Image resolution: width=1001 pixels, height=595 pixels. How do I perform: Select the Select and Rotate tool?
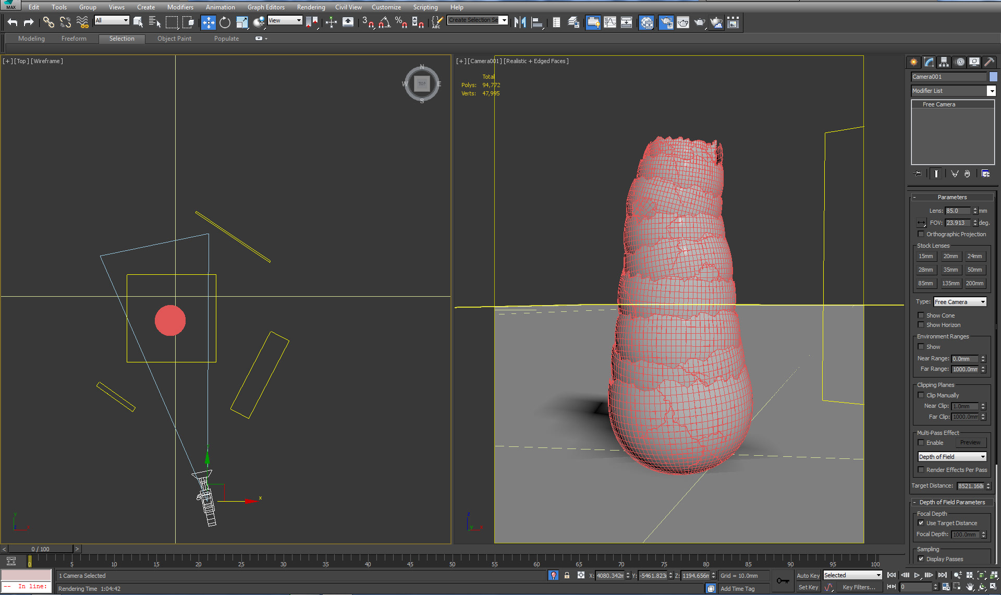coord(225,22)
